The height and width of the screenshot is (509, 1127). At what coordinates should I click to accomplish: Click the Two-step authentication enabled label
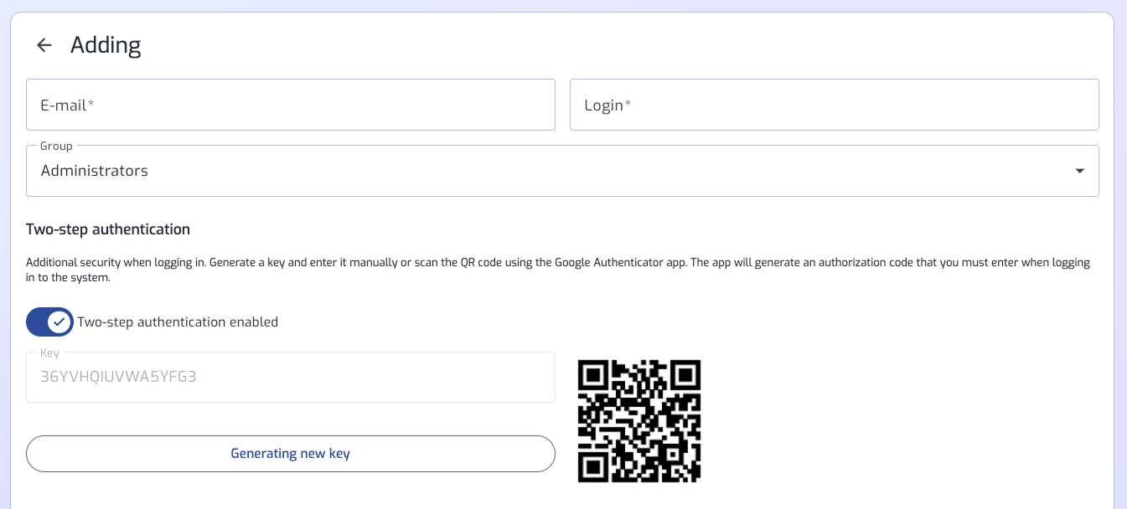(x=178, y=321)
